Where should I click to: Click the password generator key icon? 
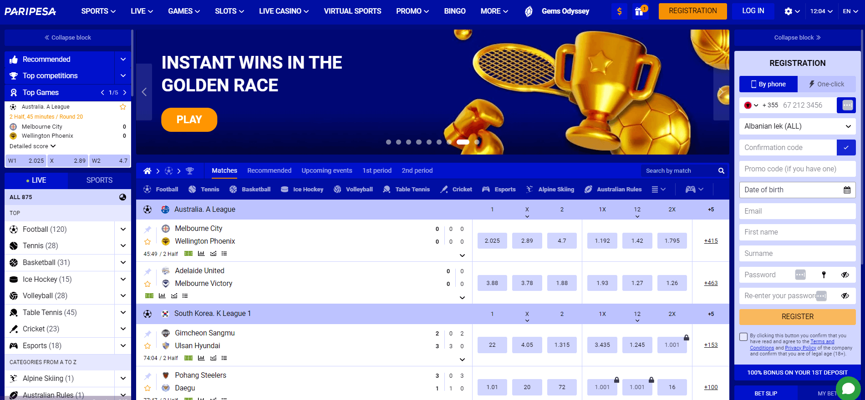[824, 275]
